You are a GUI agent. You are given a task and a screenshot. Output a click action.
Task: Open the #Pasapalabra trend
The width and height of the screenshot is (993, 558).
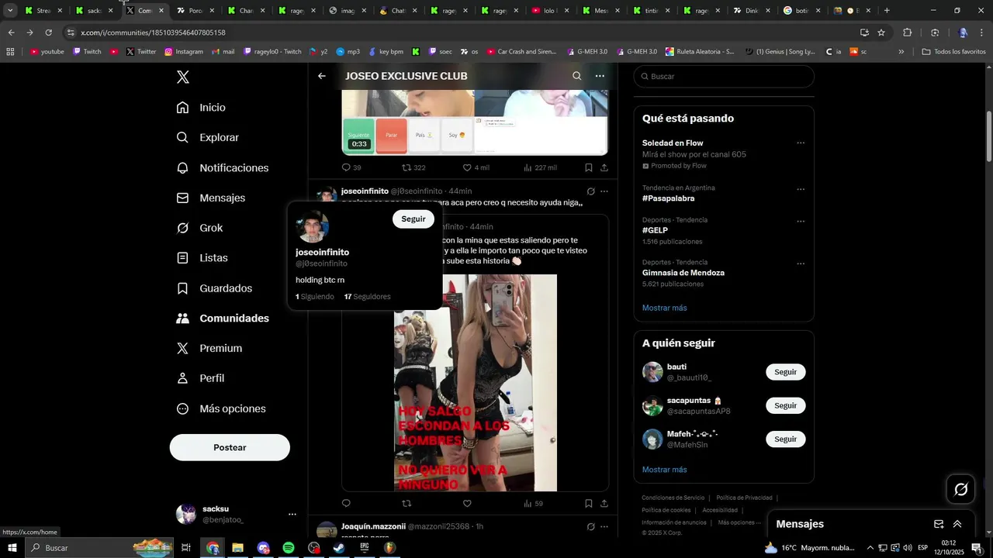click(x=668, y=198)
